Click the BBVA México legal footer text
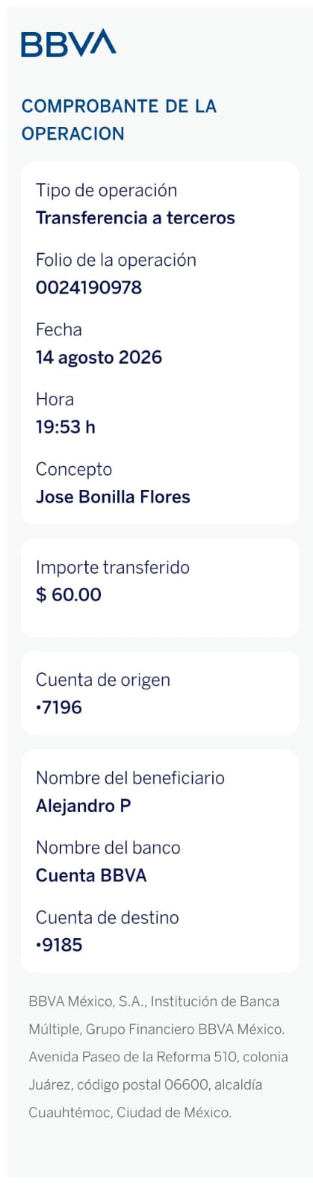313x1195 pixels. pos(158,1057)
